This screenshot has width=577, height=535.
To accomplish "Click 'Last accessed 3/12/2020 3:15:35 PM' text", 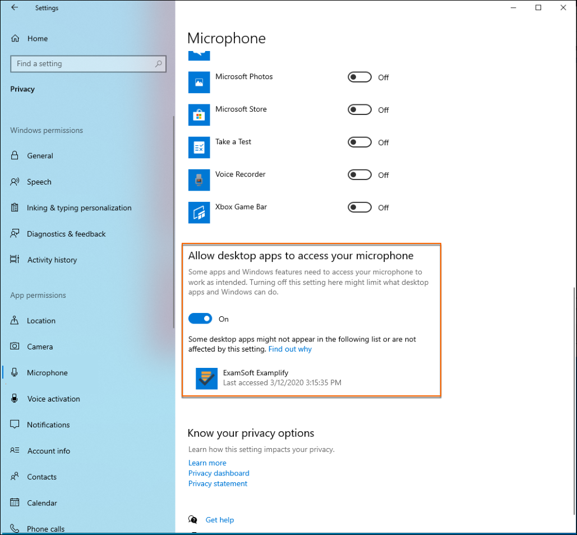I will tap(282, 382).
